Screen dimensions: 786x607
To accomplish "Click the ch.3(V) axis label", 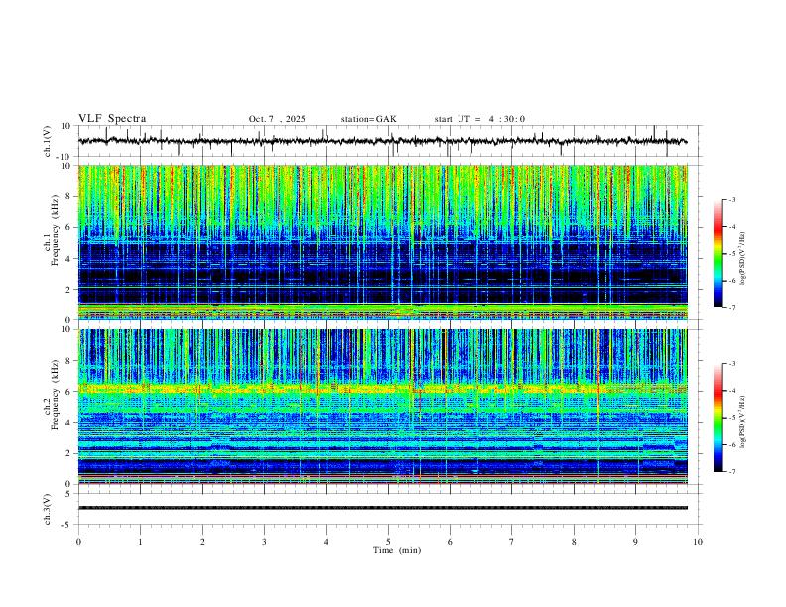I will click(x=48, y=510).
